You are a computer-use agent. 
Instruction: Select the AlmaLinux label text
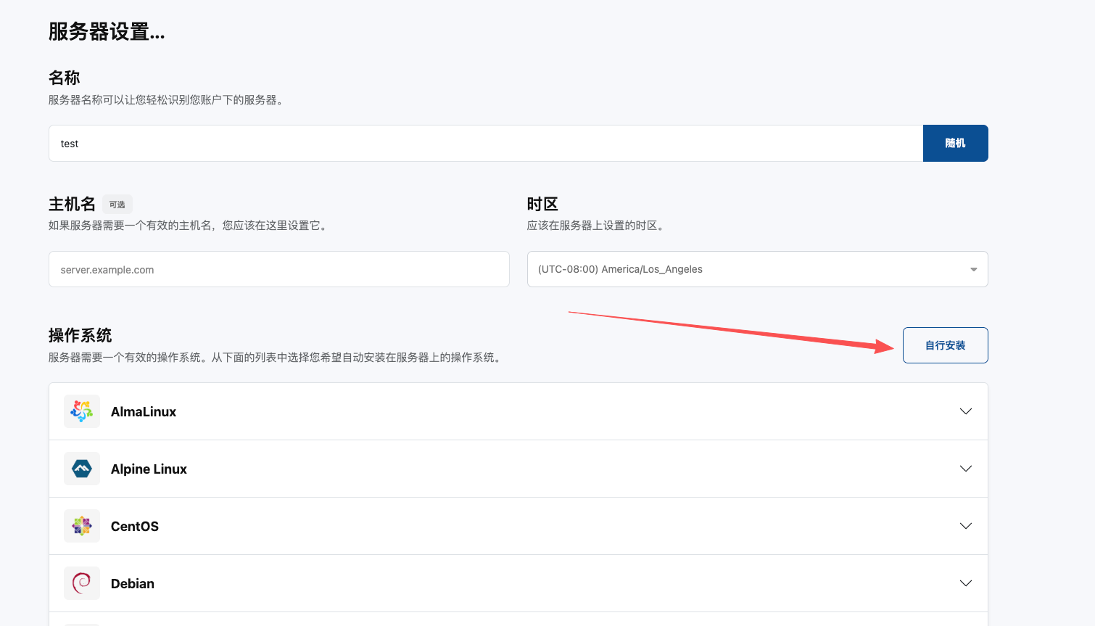[144, 412]
